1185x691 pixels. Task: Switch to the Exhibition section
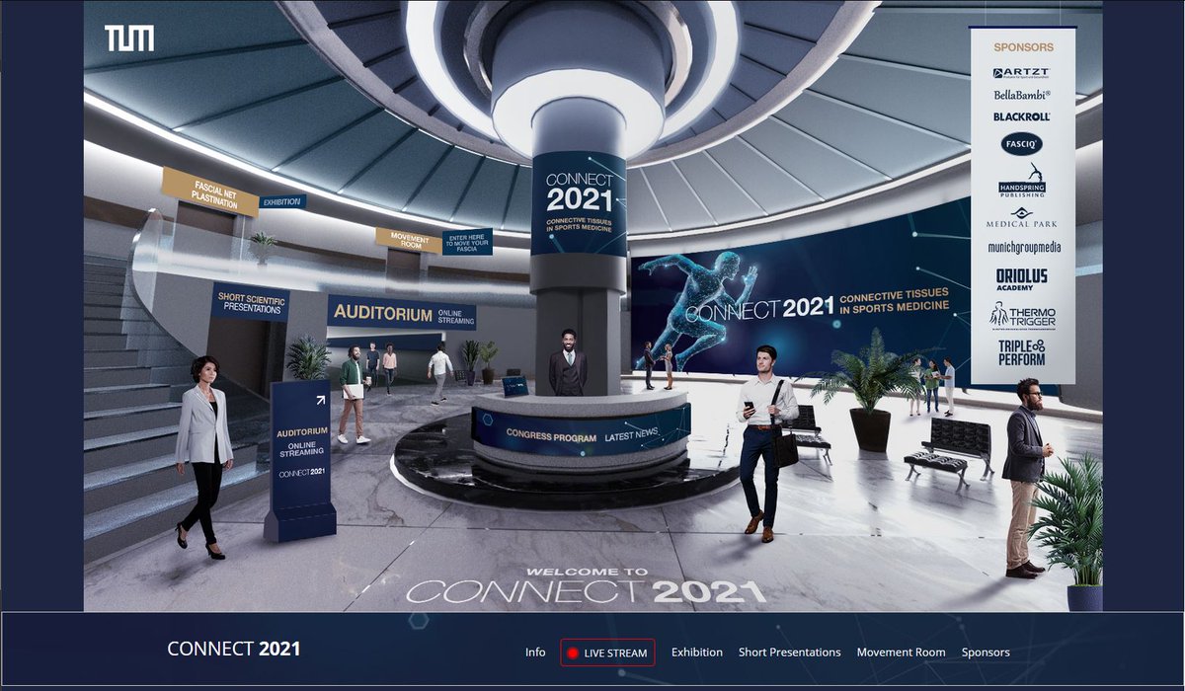pos(697,652)
